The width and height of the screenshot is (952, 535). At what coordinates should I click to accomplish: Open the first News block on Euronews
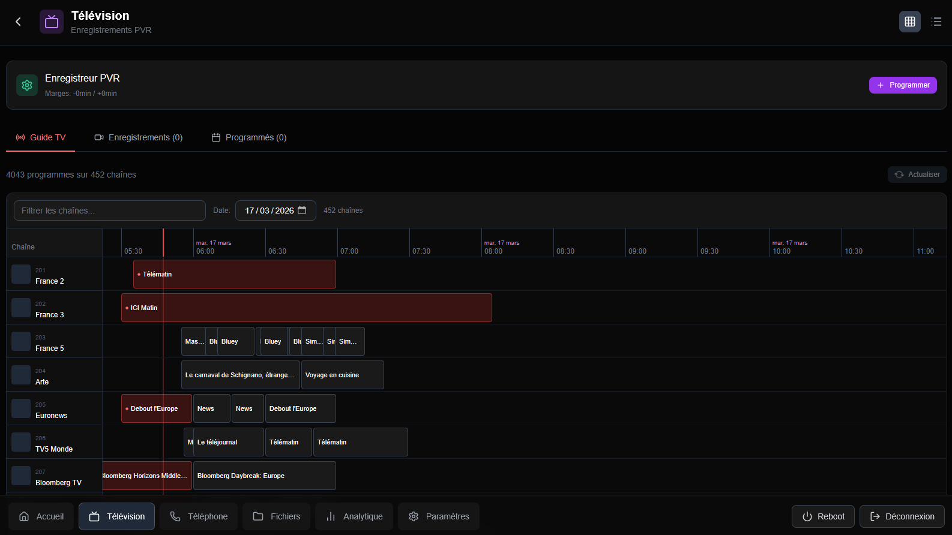212,408
